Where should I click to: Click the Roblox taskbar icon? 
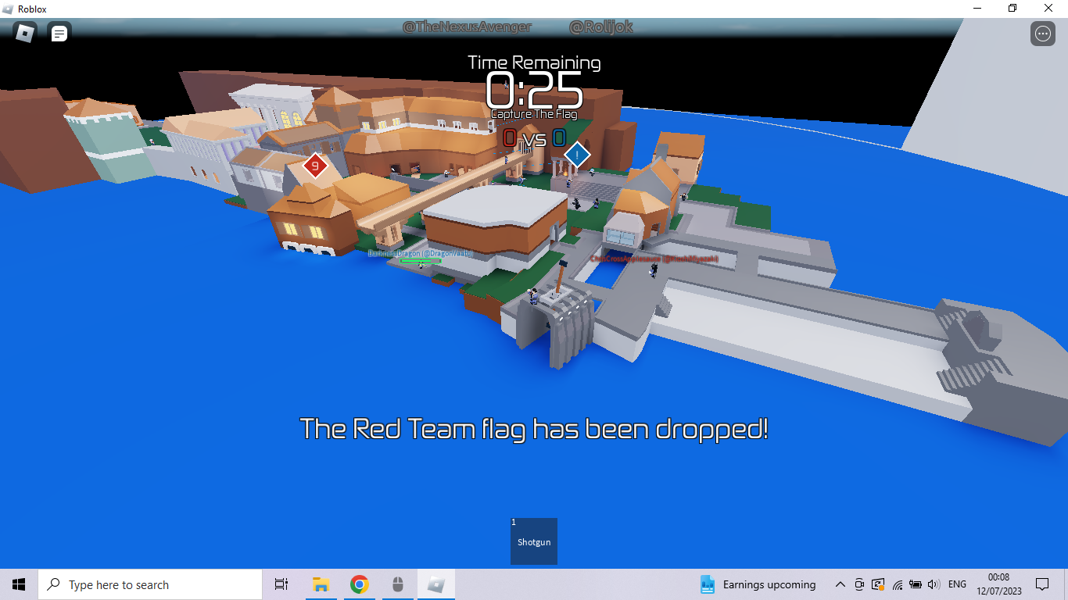point(436,584)
